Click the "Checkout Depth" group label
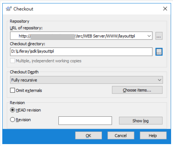173x146 pixels. pos(24,72)
